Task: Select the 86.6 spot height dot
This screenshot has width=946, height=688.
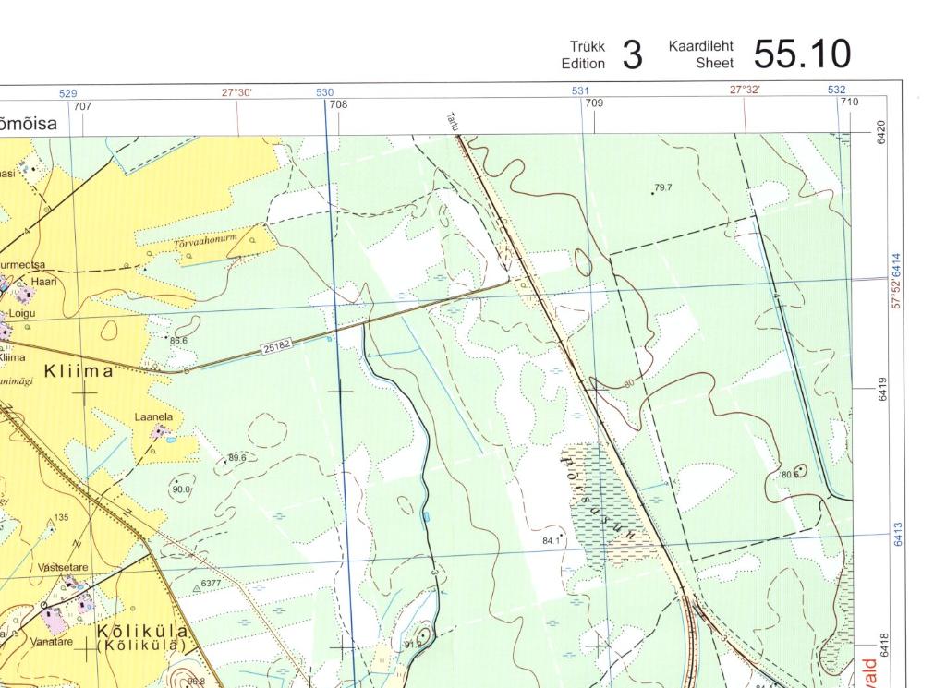Action: pyautogui.click(x=167, y=338)
